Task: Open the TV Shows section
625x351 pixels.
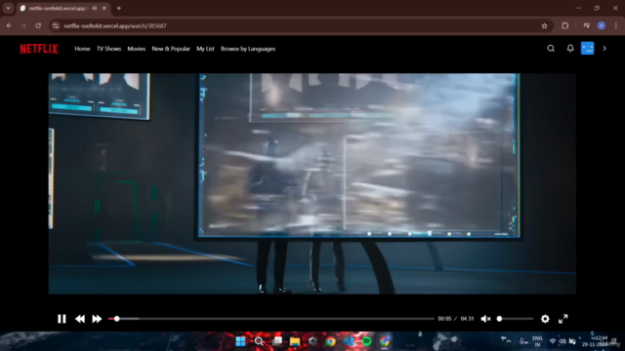Action: [x=108, y=49]
